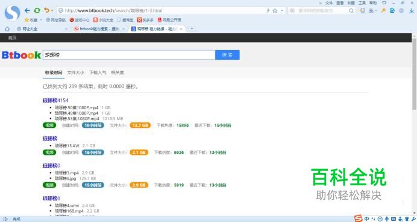Click the browser search box
This screenshot has height=222, width=417.
click(x=322, y=11)
